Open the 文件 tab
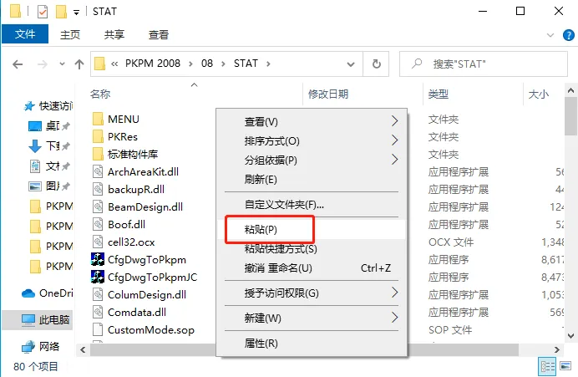Screen dimensions: 578x377 point(25,34)
